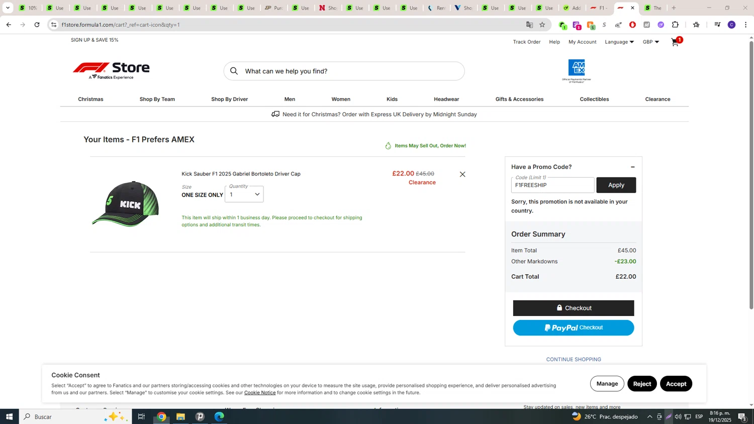Screen dimensions: 754x424
Task: Click the translate page icon
Action: coord(529,25)
